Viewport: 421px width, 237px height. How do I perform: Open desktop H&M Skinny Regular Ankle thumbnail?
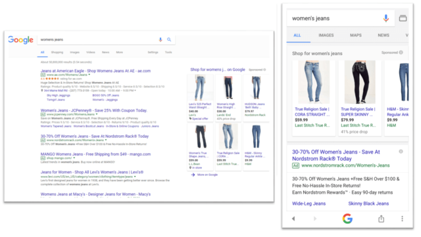pyautogui.click(x=256, y=137)
